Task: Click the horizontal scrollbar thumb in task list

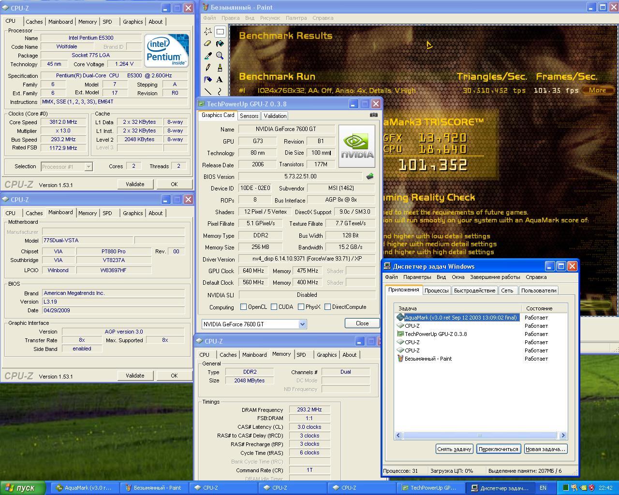Action: pos(480,436)
